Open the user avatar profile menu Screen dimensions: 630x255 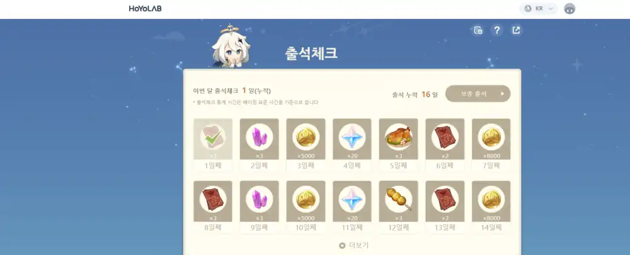click(x=570, y=8)
